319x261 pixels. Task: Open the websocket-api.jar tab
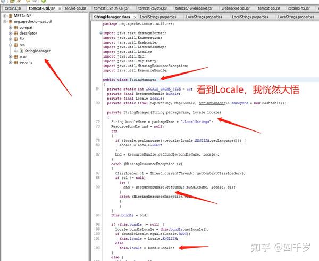tap(236, 9)
